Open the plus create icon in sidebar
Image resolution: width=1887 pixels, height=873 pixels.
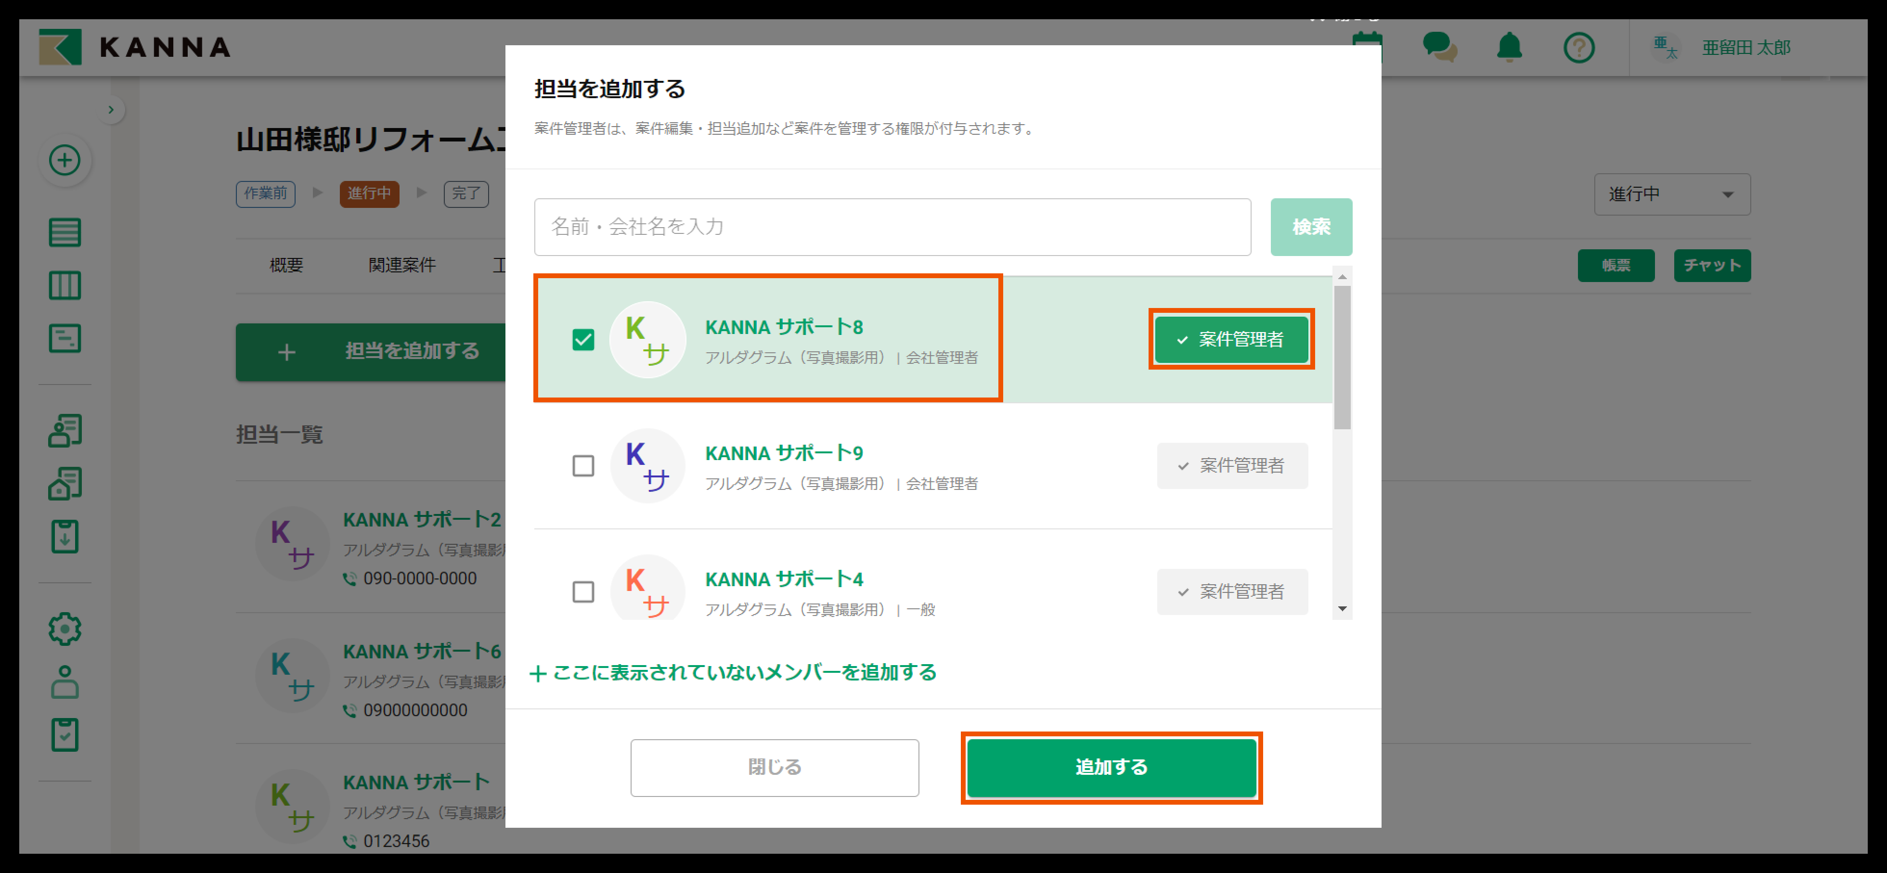65,160
